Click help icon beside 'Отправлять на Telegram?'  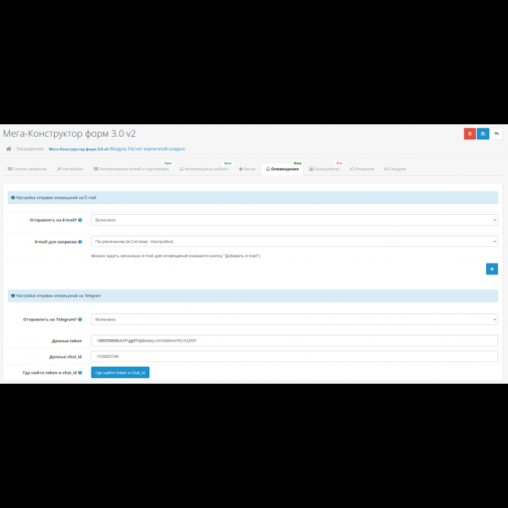80,319
